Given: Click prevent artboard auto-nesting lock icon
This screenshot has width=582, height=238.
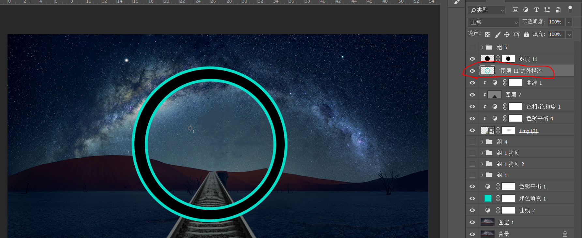Looking at the screenshot, I should point(516,34).
